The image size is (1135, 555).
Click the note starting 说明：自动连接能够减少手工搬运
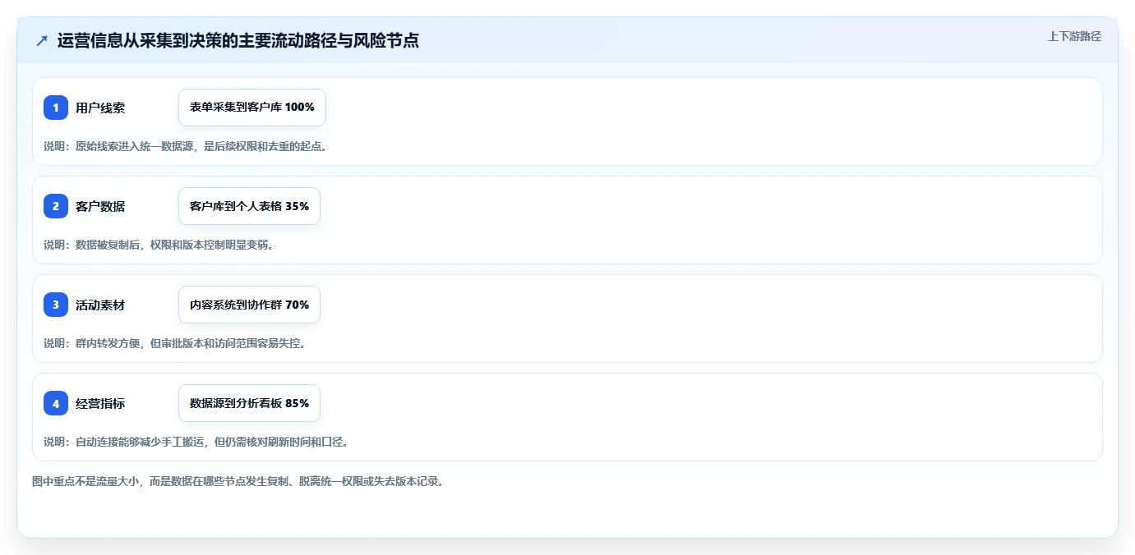point(196,442)
